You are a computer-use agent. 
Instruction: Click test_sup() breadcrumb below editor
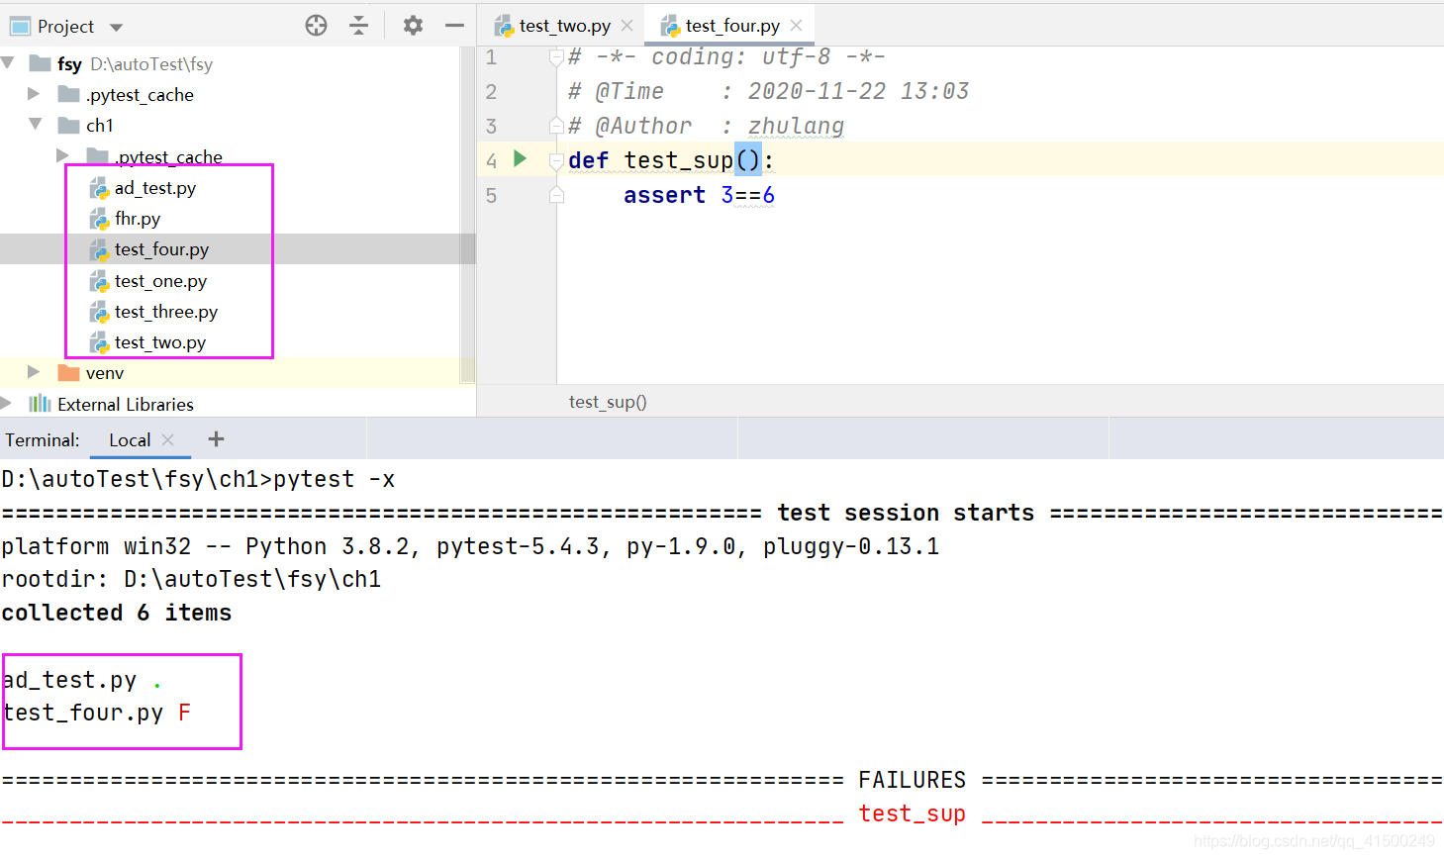click(608, 402)
